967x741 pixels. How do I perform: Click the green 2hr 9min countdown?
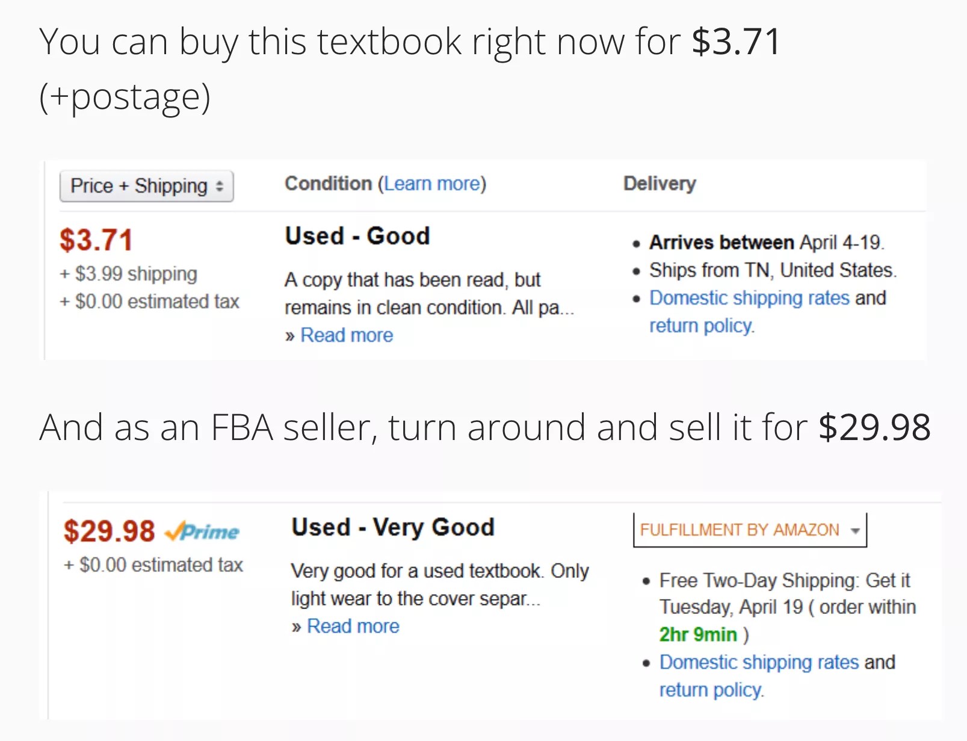coord(697,634)
